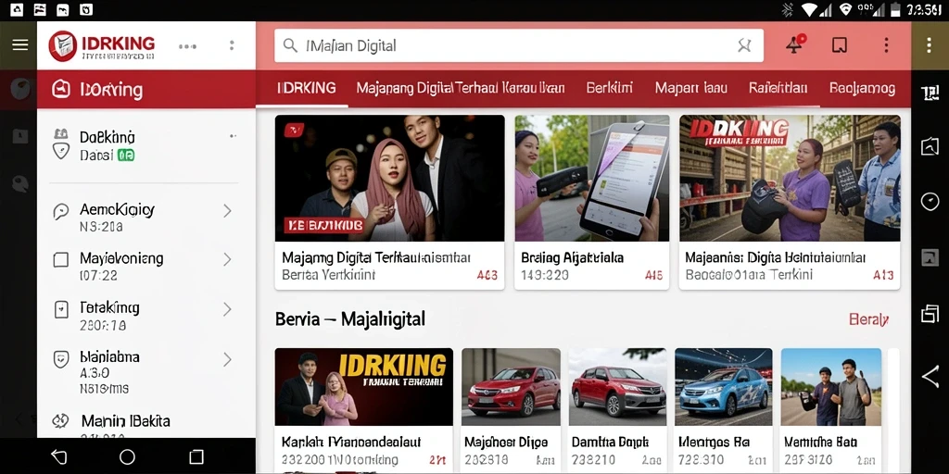The width and height of the screenshot is (949, 474).
Task: Select the IDRKING tab
Action: click(306, 88)
